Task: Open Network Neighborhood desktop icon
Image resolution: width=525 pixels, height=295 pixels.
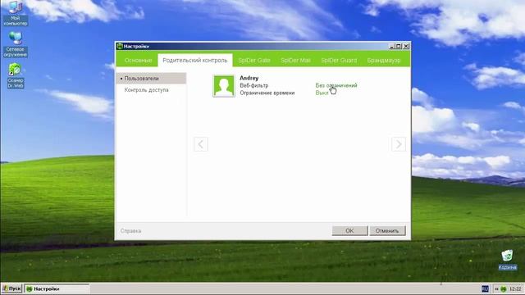Action: [16, 44]
